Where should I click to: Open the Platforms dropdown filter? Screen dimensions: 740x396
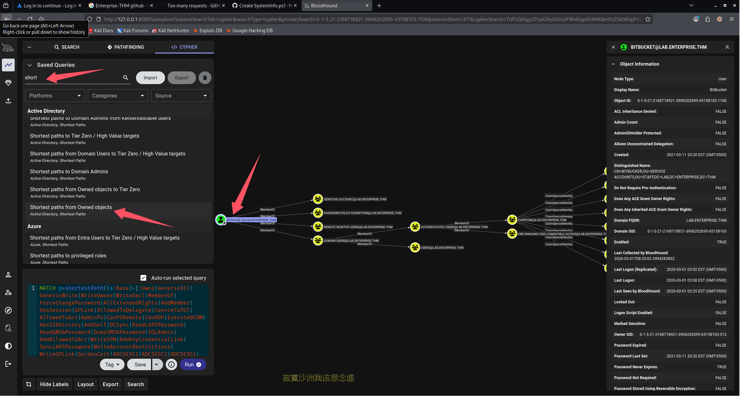click(55, 96)
